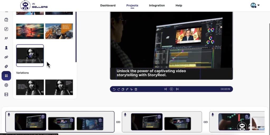Choose the second Variations thumbnail
This screenshot has width=270, height=135.
[x=59, y=87]
